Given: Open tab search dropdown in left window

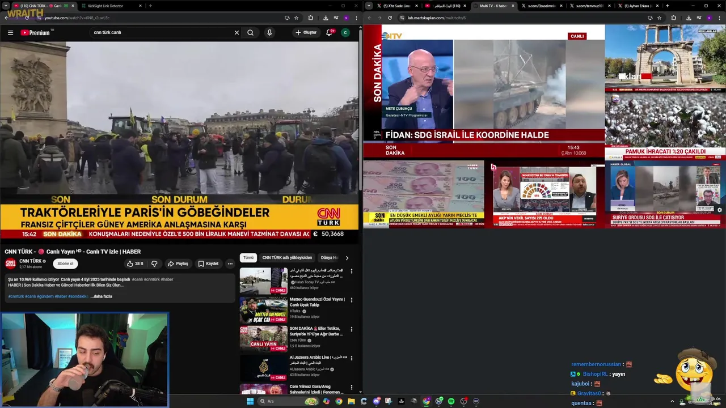Looking at the screenshot, I should (6, 6).
